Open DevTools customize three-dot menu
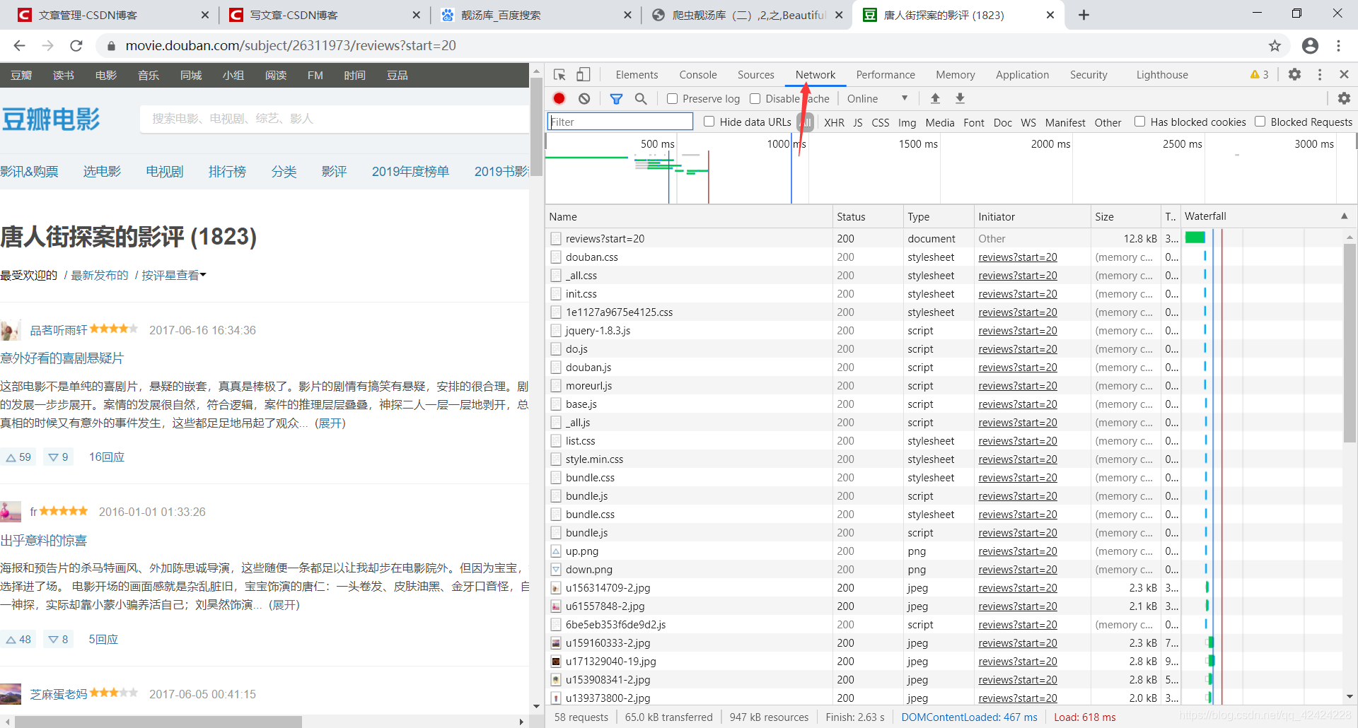Viewport: 1358px width, 728px height. click(x=1320, y=74)
